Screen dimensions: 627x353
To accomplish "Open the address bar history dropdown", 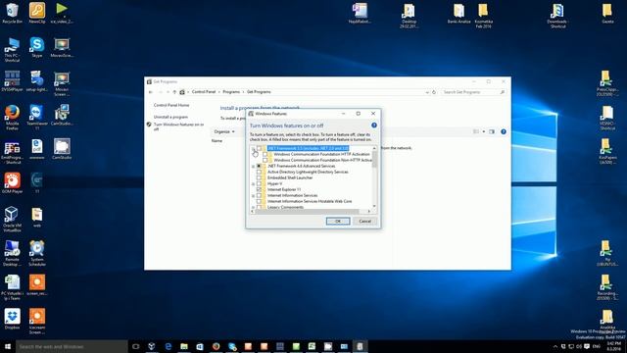I will 427,92.
